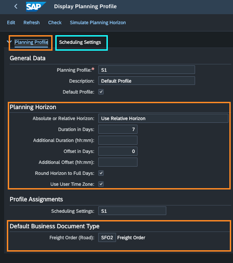233x263 pixels.
Task: Click Check in the toolbar
Action: [55, 22]
